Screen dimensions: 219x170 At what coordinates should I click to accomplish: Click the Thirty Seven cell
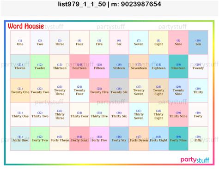[x=139, y=114]
